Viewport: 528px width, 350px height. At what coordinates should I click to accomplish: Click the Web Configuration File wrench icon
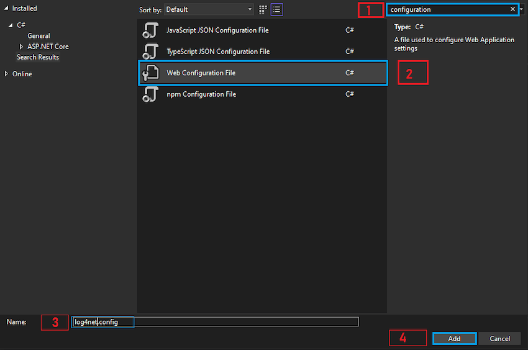[150, 73]
